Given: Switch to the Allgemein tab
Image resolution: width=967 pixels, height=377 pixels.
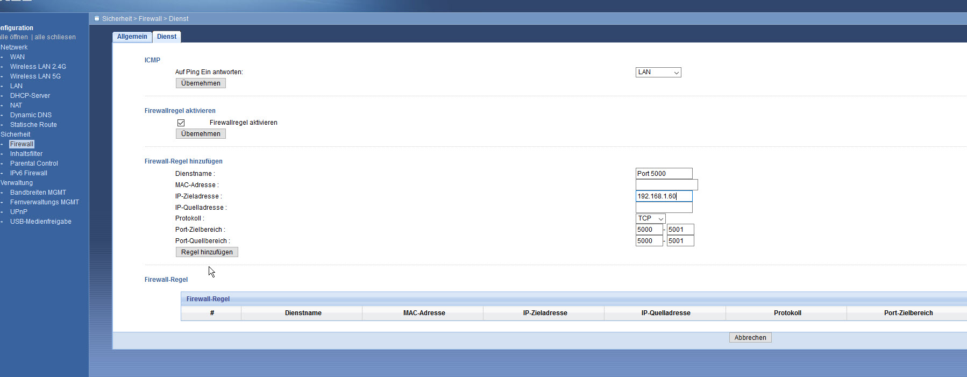Looking at the screenshot, I should 132,37.
